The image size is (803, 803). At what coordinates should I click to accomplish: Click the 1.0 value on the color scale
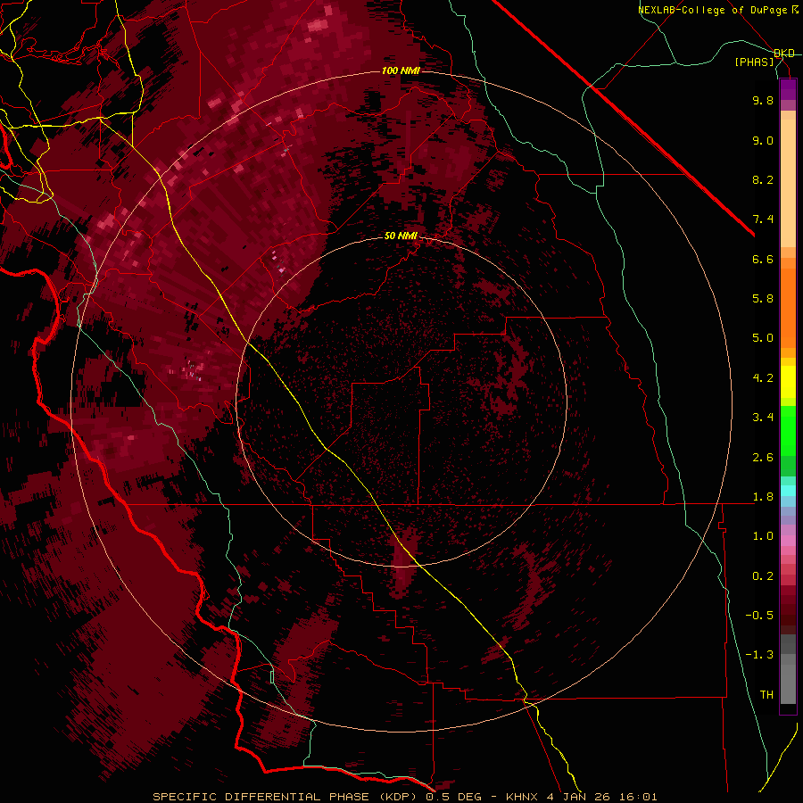763,536
